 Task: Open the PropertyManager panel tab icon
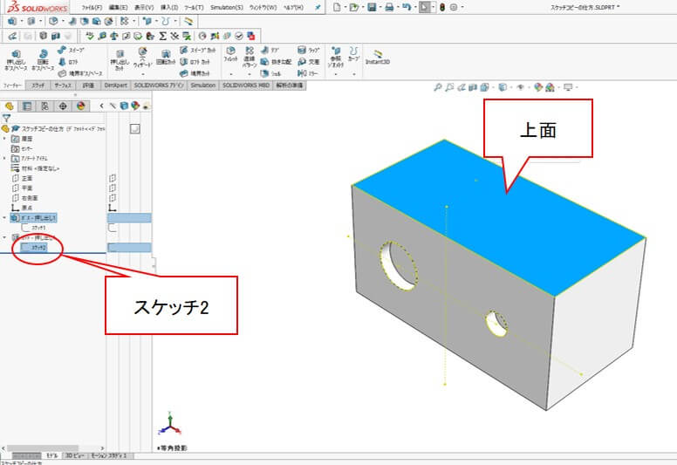[x=27, y=106]
